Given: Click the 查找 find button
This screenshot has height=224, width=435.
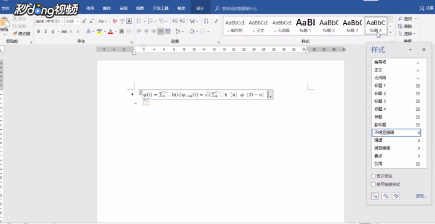Looking at the screenshot, I should 407,19.
